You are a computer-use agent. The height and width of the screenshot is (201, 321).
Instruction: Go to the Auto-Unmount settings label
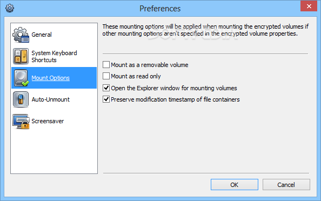click(x=51, y=99)
